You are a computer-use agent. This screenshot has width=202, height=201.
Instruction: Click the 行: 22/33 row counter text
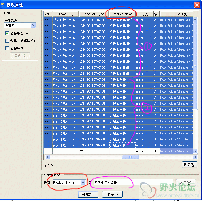pyautogui.click(x=50, y=165)
